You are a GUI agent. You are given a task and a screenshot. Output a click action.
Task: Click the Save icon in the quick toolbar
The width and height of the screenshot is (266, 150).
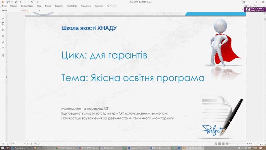(x=11, y=2)
